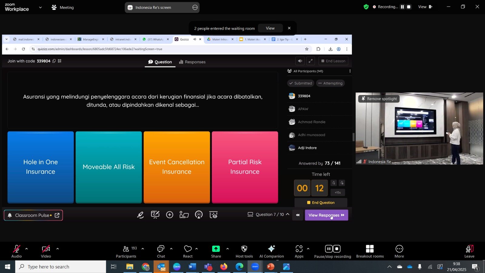Expand video options arrow
The width and height of the screenshot is (485, 273).
[x=58, y=249]
